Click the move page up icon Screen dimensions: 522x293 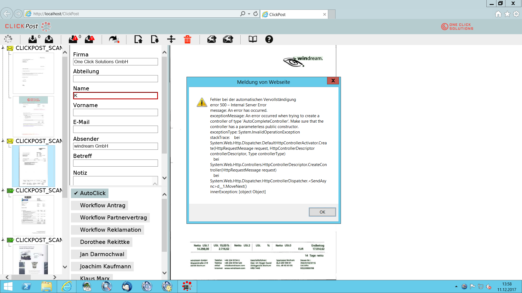[138, 39]
